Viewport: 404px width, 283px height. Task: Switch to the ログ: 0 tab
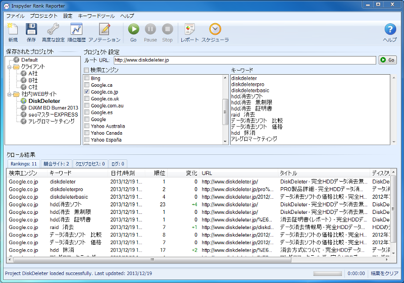(118, 164)
